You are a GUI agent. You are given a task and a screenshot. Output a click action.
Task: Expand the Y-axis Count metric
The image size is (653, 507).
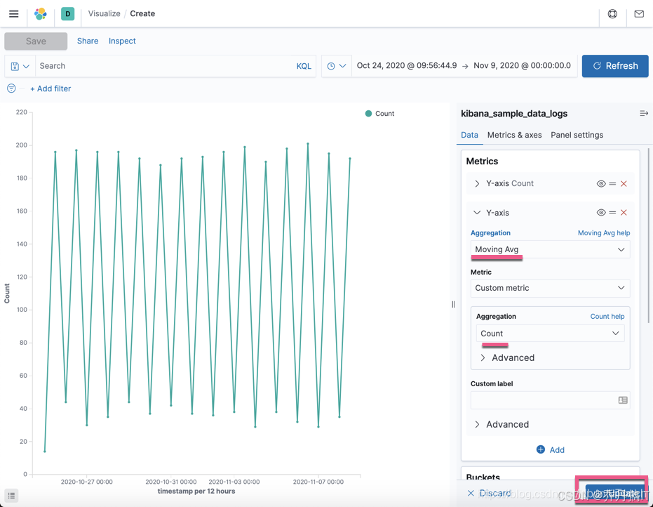click(x=477, y=183)
